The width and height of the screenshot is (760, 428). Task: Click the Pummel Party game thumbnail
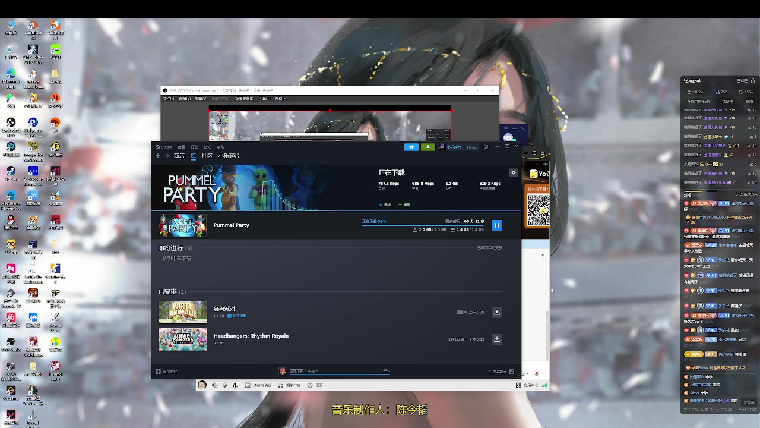(x=182, y=225)
